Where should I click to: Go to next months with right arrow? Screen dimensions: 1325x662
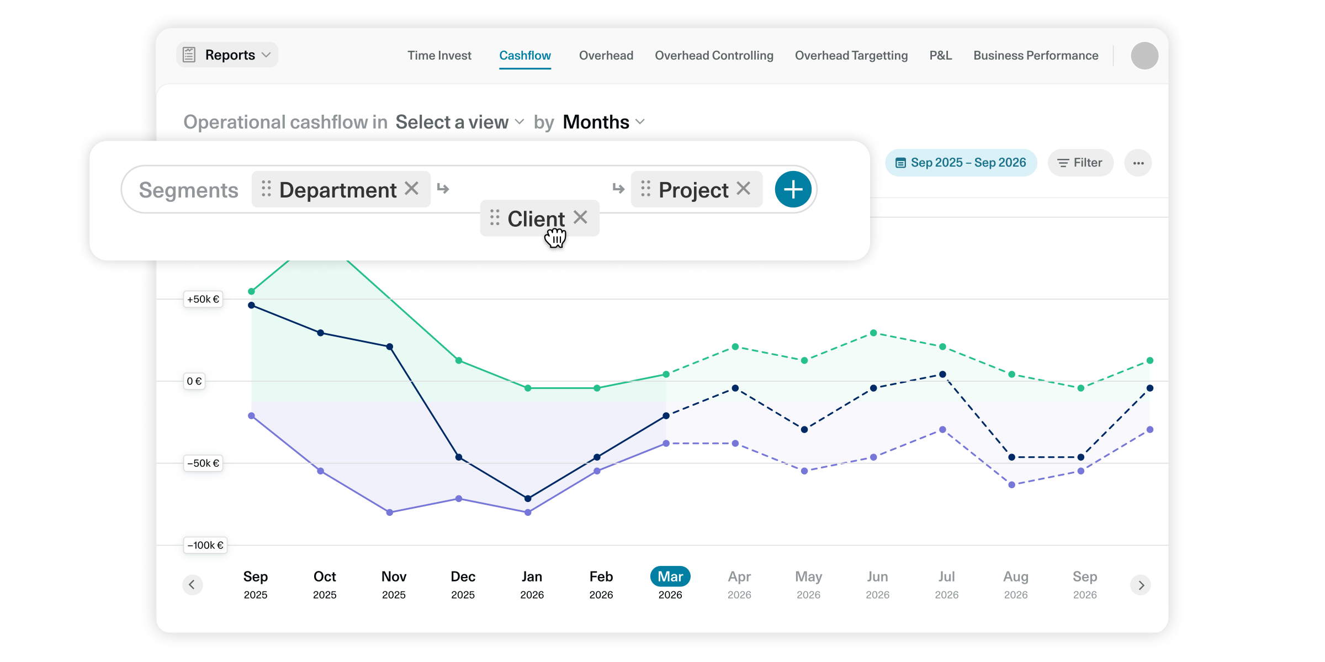tap(1141, 585)
